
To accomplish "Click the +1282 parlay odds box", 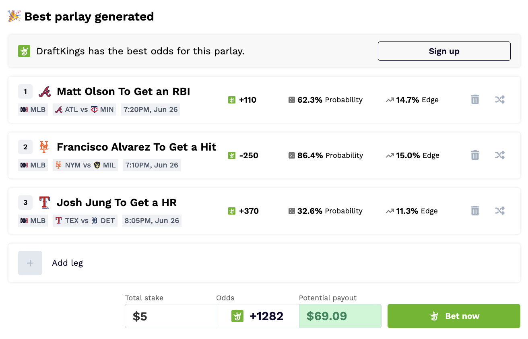I will point(258,316).
